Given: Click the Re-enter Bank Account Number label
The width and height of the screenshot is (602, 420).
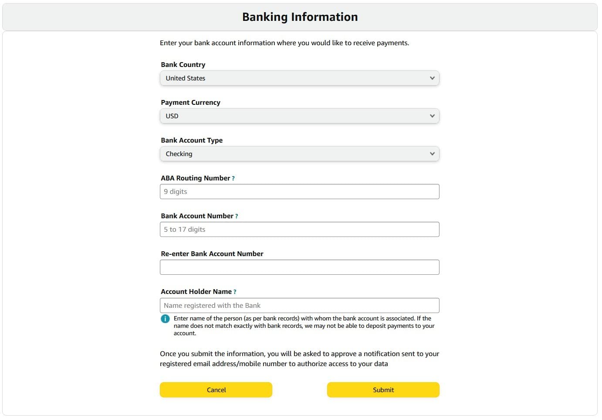Looking at the screenshot, I should pyautogui.click(x=212, y=254).
